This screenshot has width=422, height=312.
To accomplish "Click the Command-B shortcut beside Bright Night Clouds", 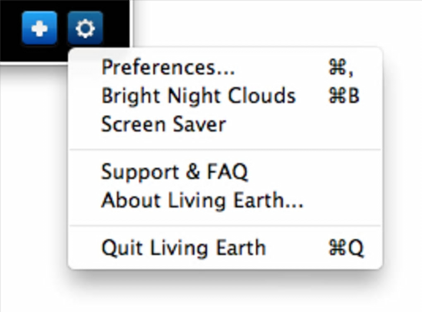I will point(344,96).
